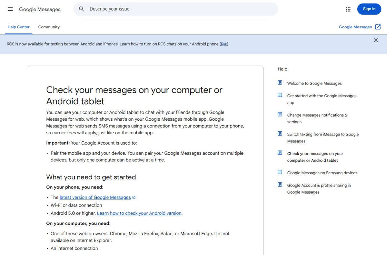Open Google Messages on Samsung devices article
The width and height of the screenshot is (387, 255).
pos(322,173)
